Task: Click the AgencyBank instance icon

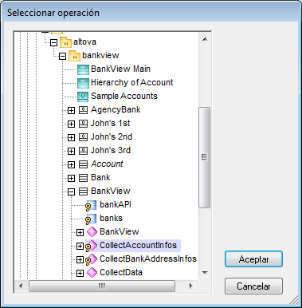Action: [83, 110]
